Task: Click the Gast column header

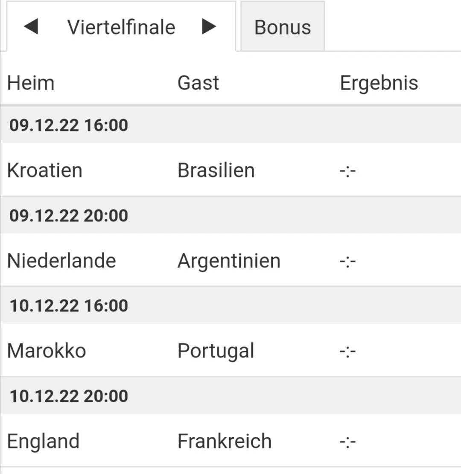Action: [198, 83]
